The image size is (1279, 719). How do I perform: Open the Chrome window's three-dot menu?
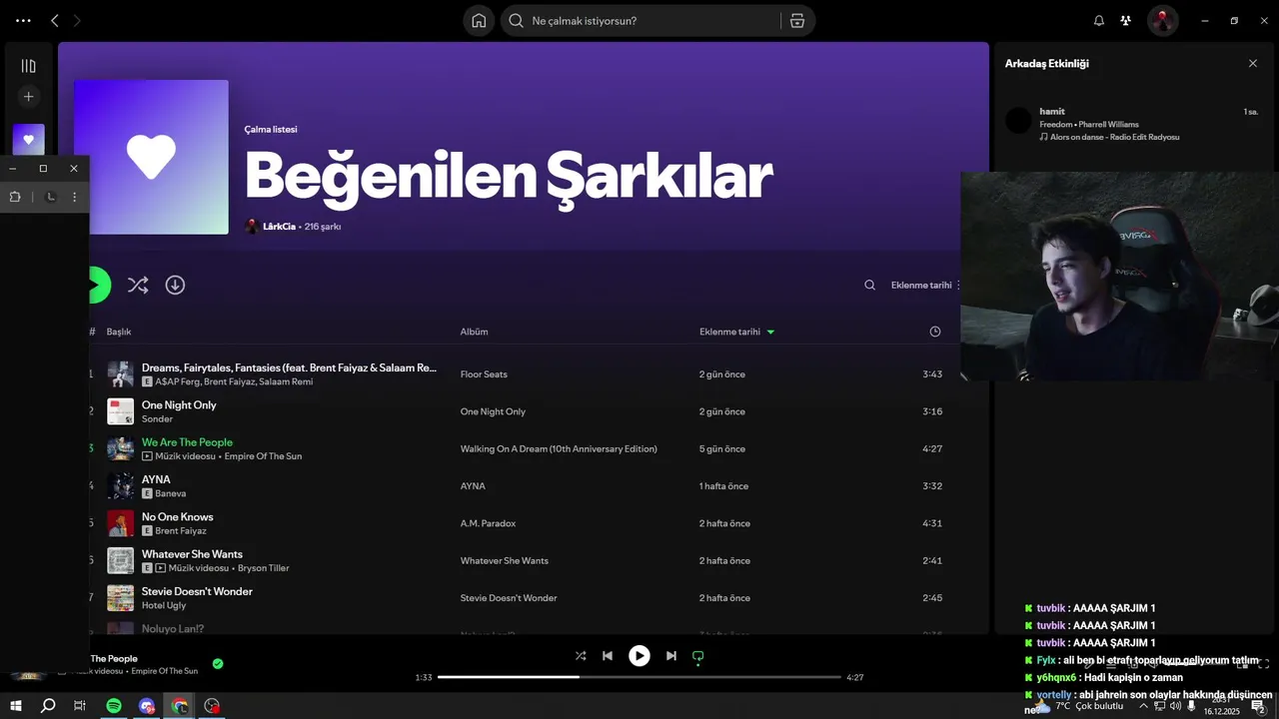coord(74,197)
